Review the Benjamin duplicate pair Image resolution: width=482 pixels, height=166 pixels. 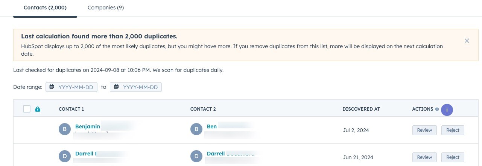[x=424, y=130]
